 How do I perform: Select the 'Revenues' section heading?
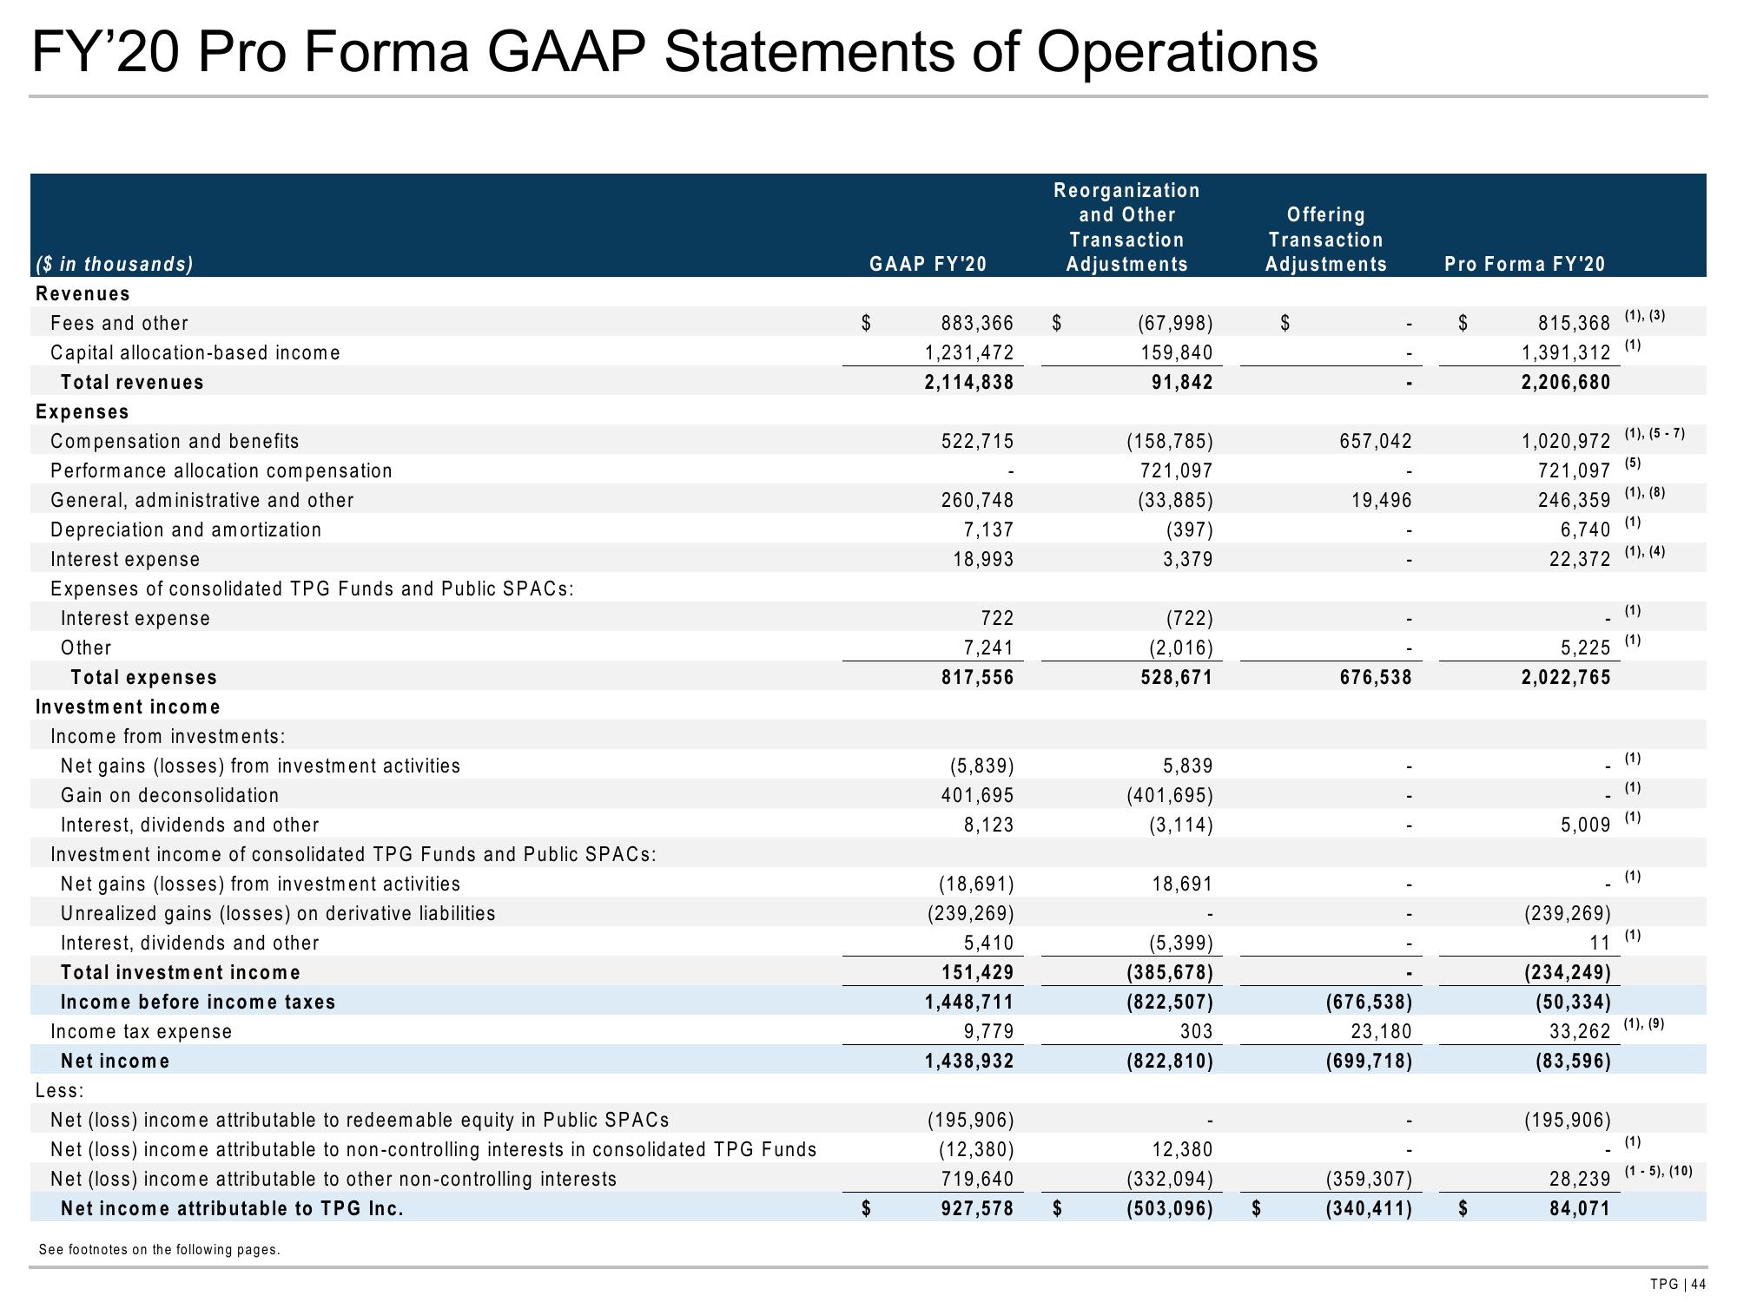click(83, 293)
